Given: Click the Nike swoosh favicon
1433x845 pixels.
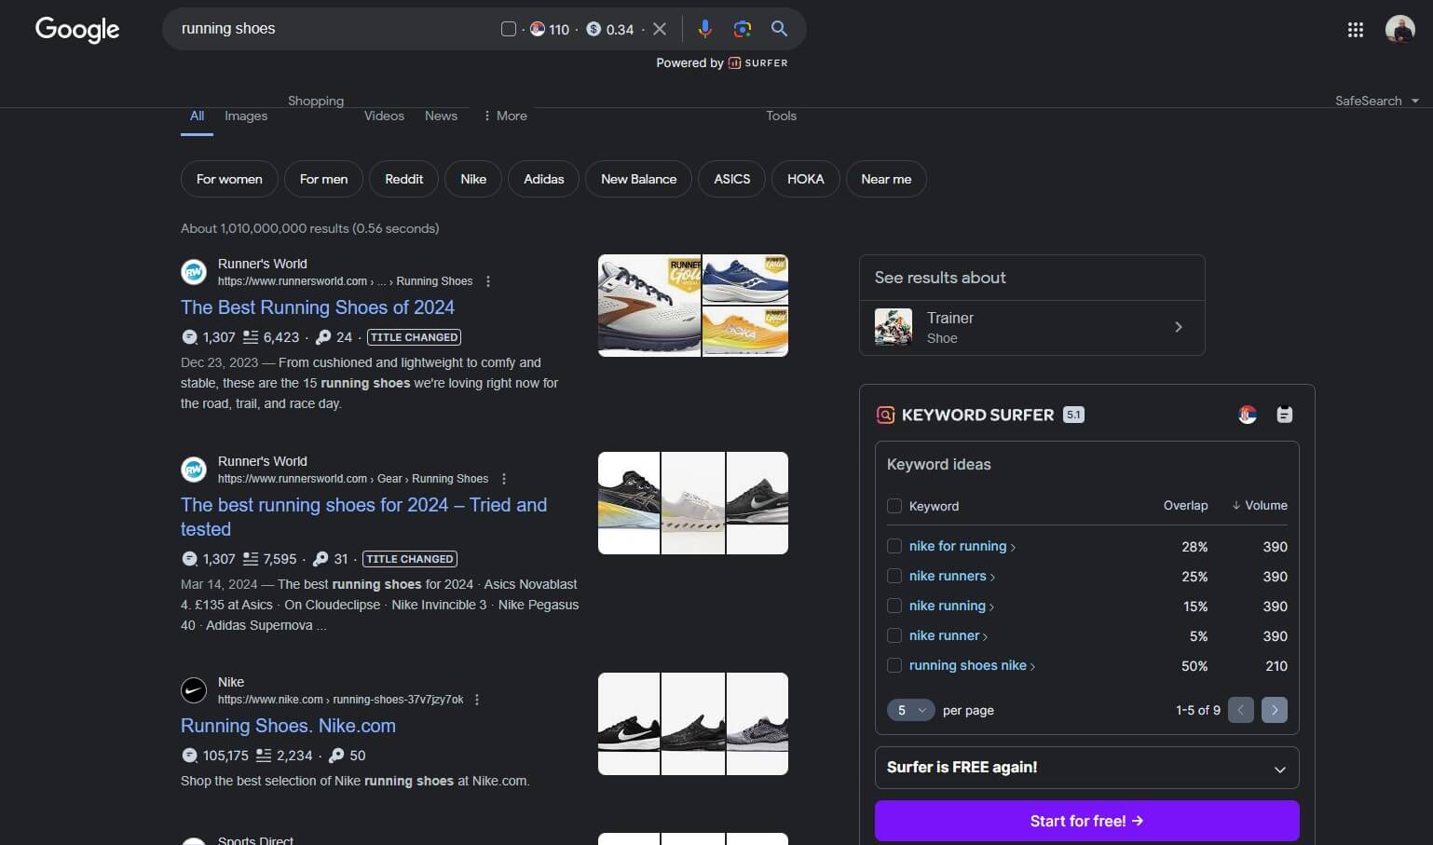Looking at the screenshot, I should [194, 690].
